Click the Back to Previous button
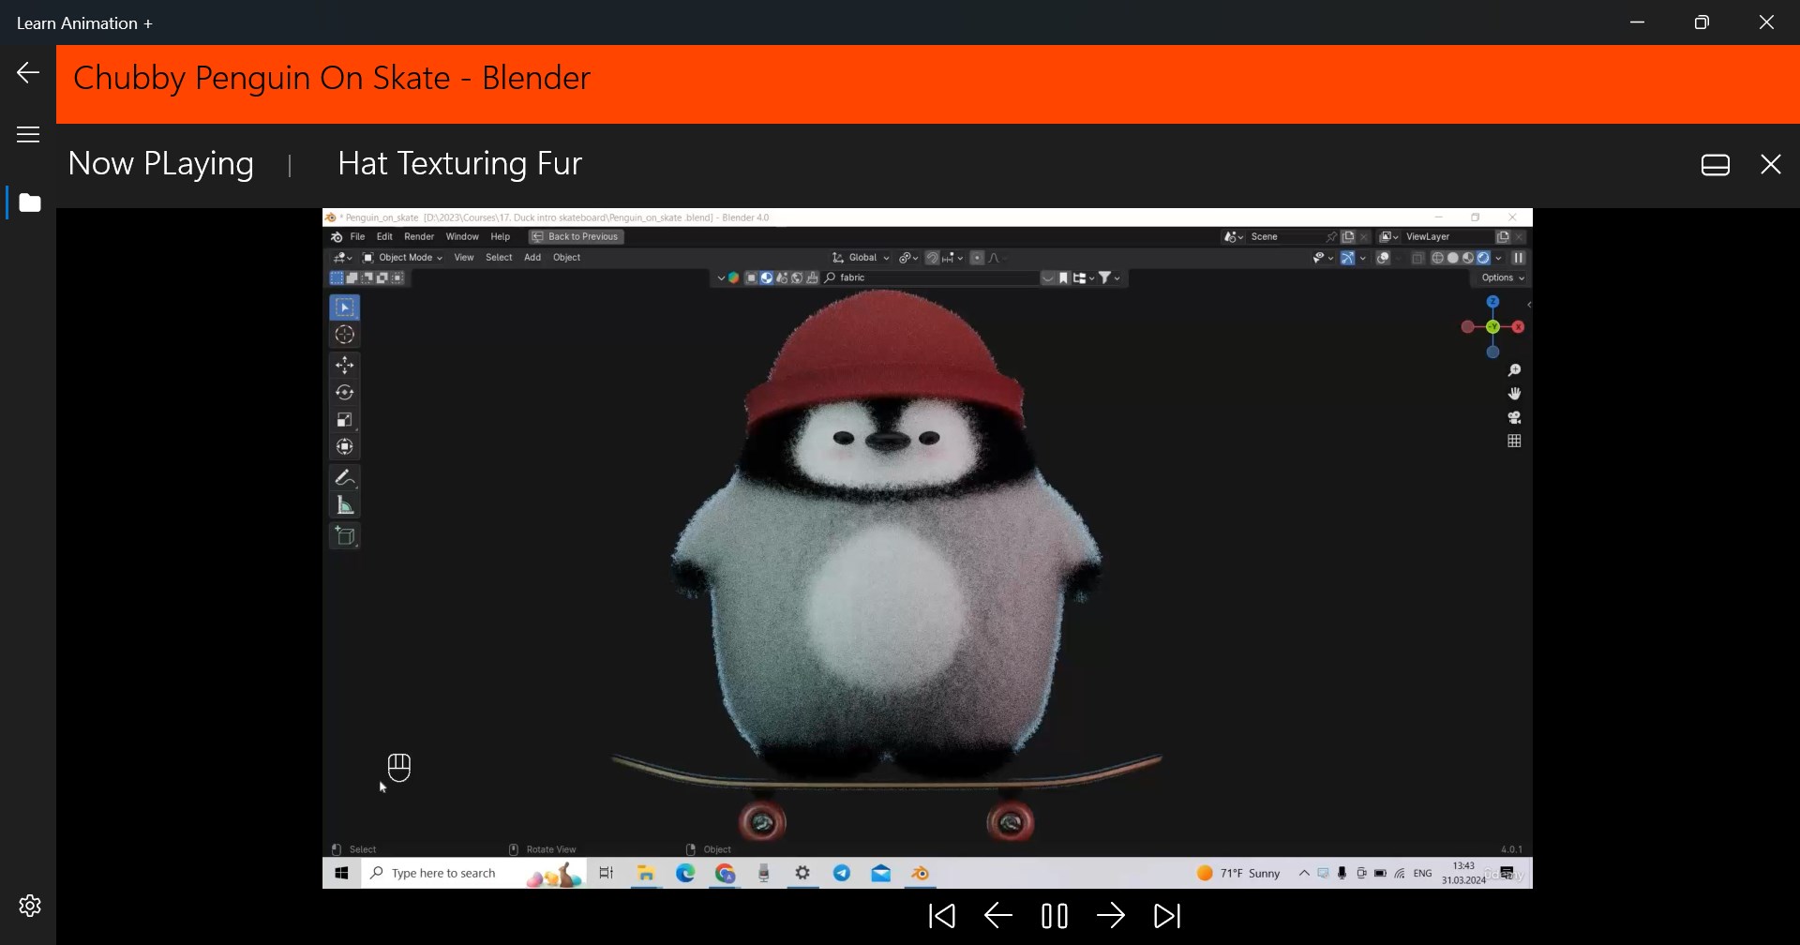Screen dimensions: 1800x945 (575, 236)
